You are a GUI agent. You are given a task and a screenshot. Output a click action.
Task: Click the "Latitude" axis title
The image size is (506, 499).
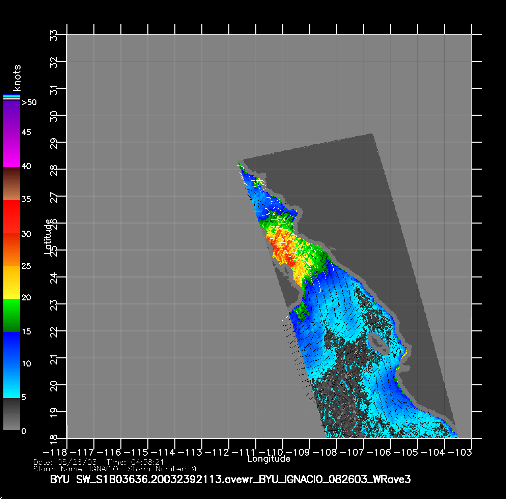pyautogui.click(x=49, y=236)
